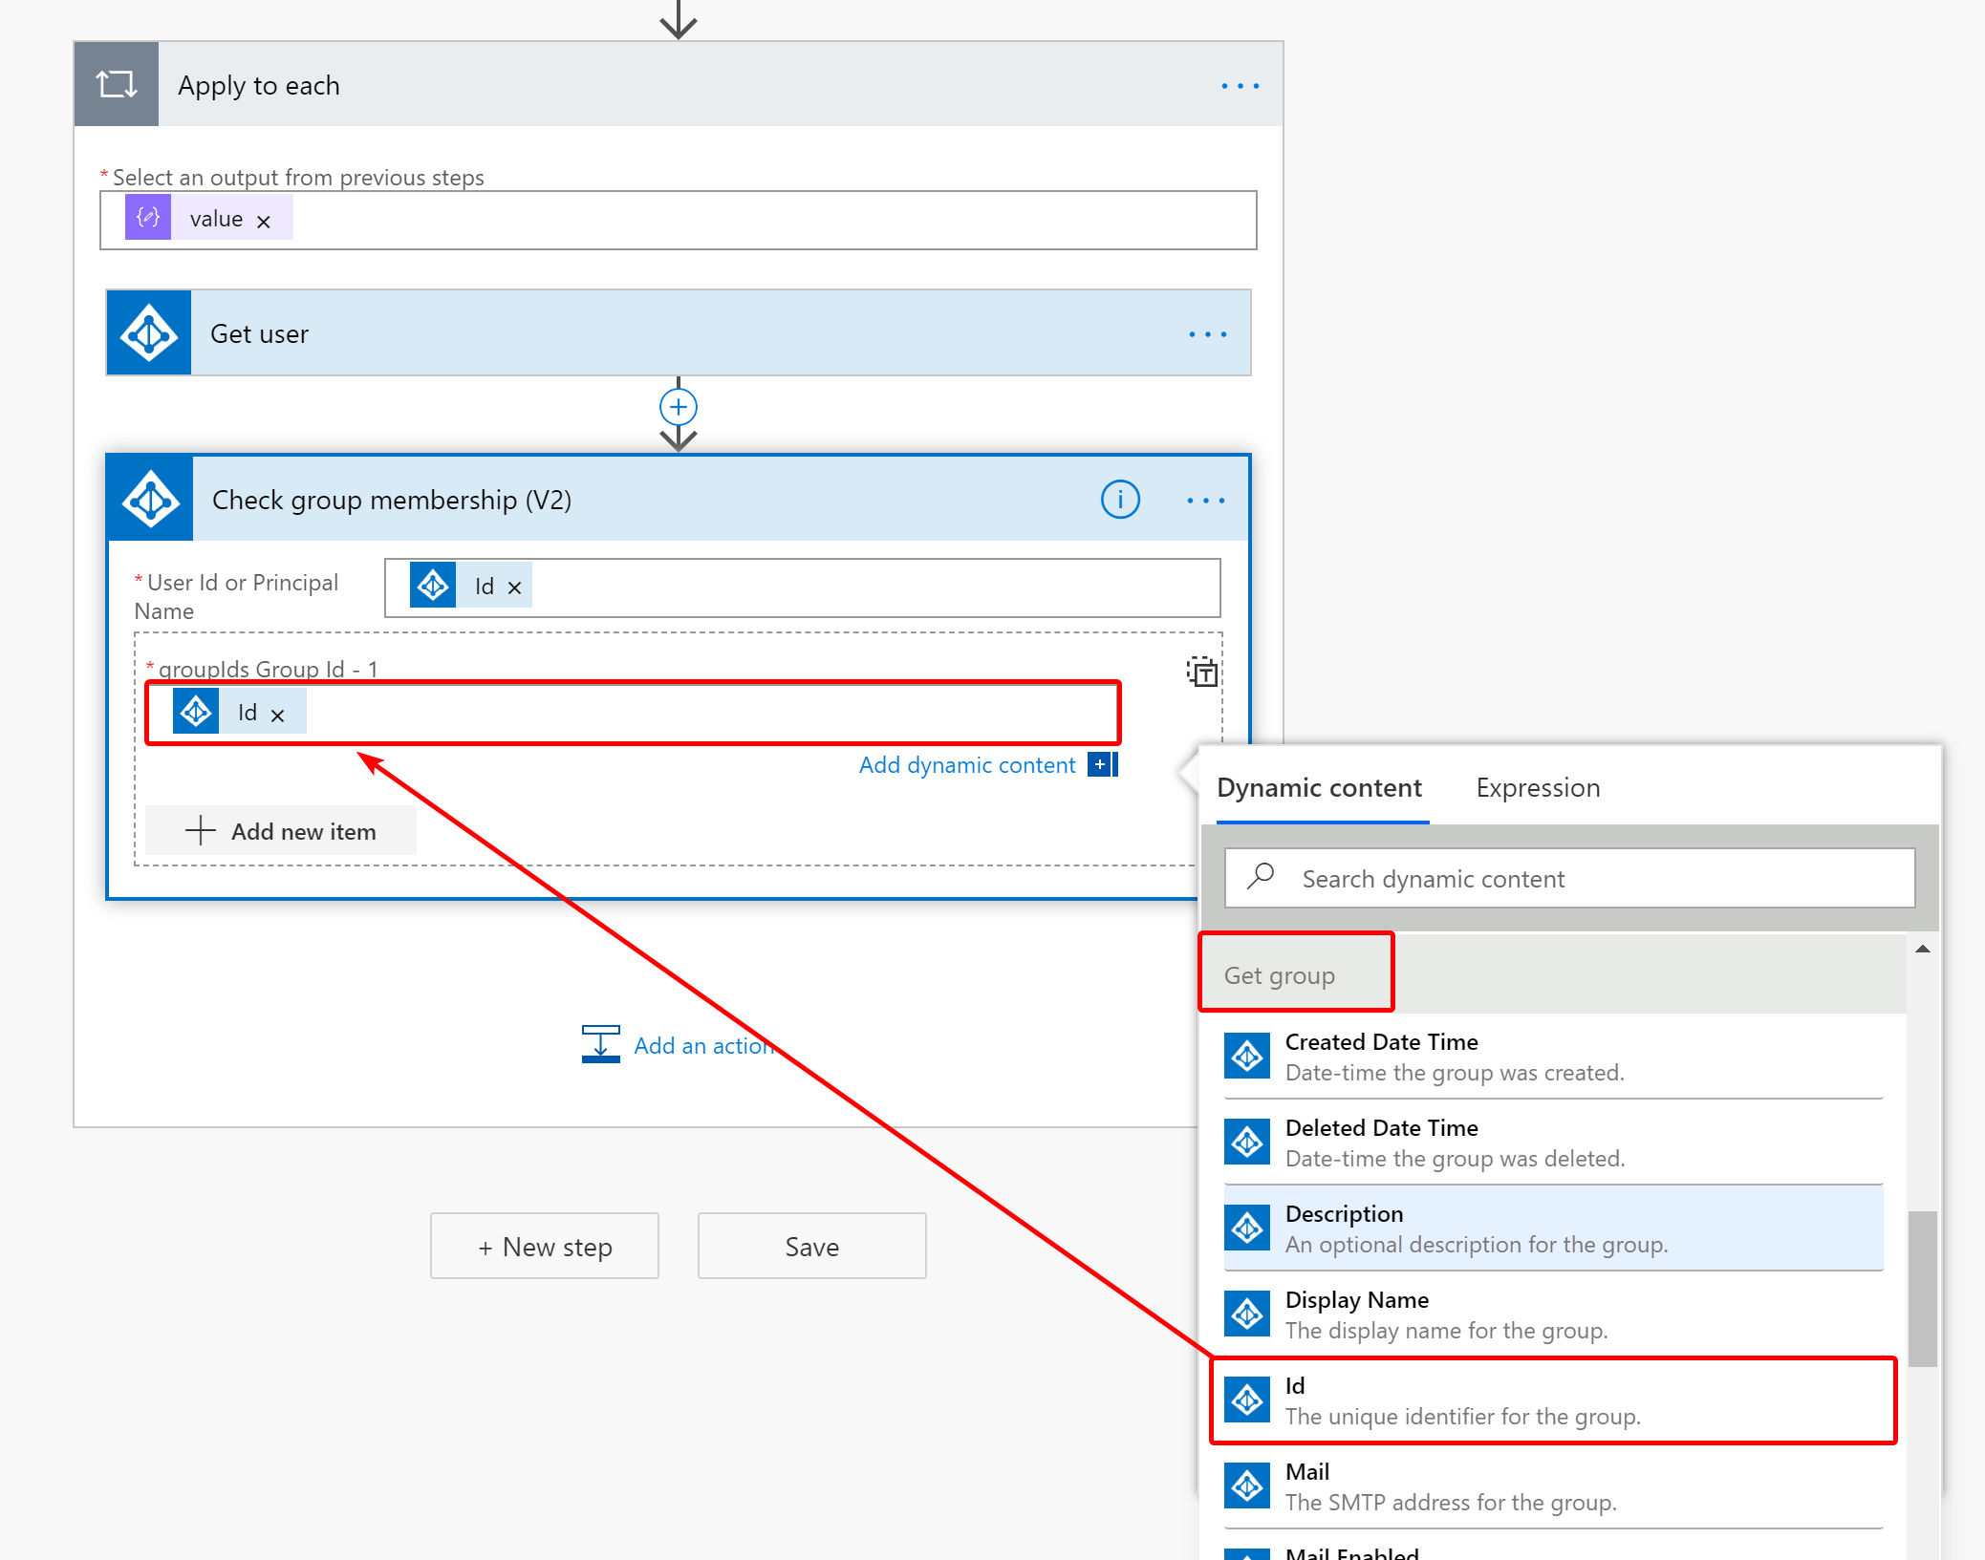Screen dimensions: 1985x1560
Task: Click the Get user Azure AD icon
Action: [149, 333]
